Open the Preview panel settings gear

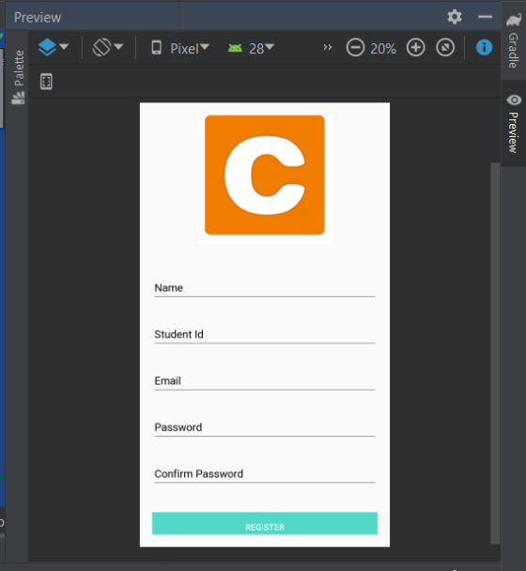click(x=455, y=17)
